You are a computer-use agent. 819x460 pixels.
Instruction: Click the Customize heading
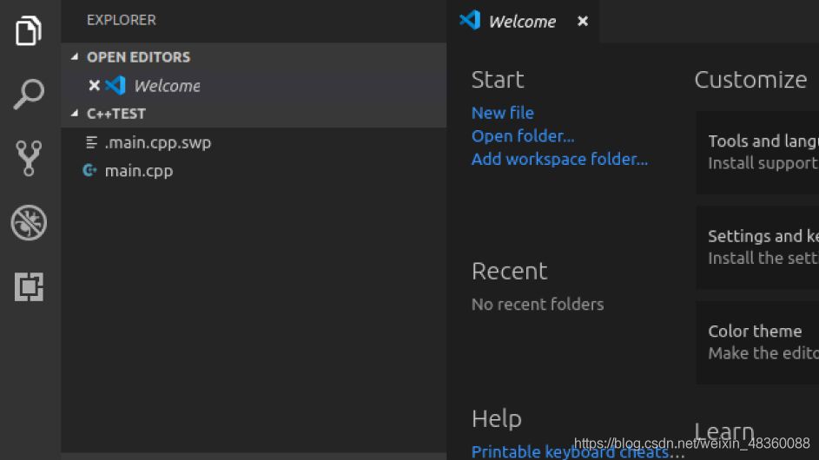[x=750, y=80]
